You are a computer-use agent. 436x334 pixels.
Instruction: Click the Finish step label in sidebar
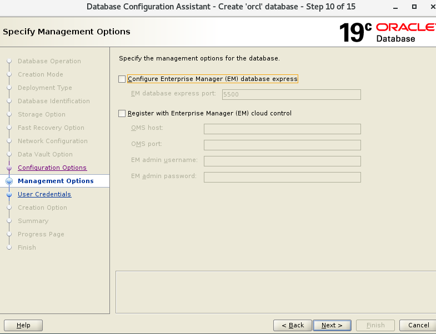[x=27, y=247]
